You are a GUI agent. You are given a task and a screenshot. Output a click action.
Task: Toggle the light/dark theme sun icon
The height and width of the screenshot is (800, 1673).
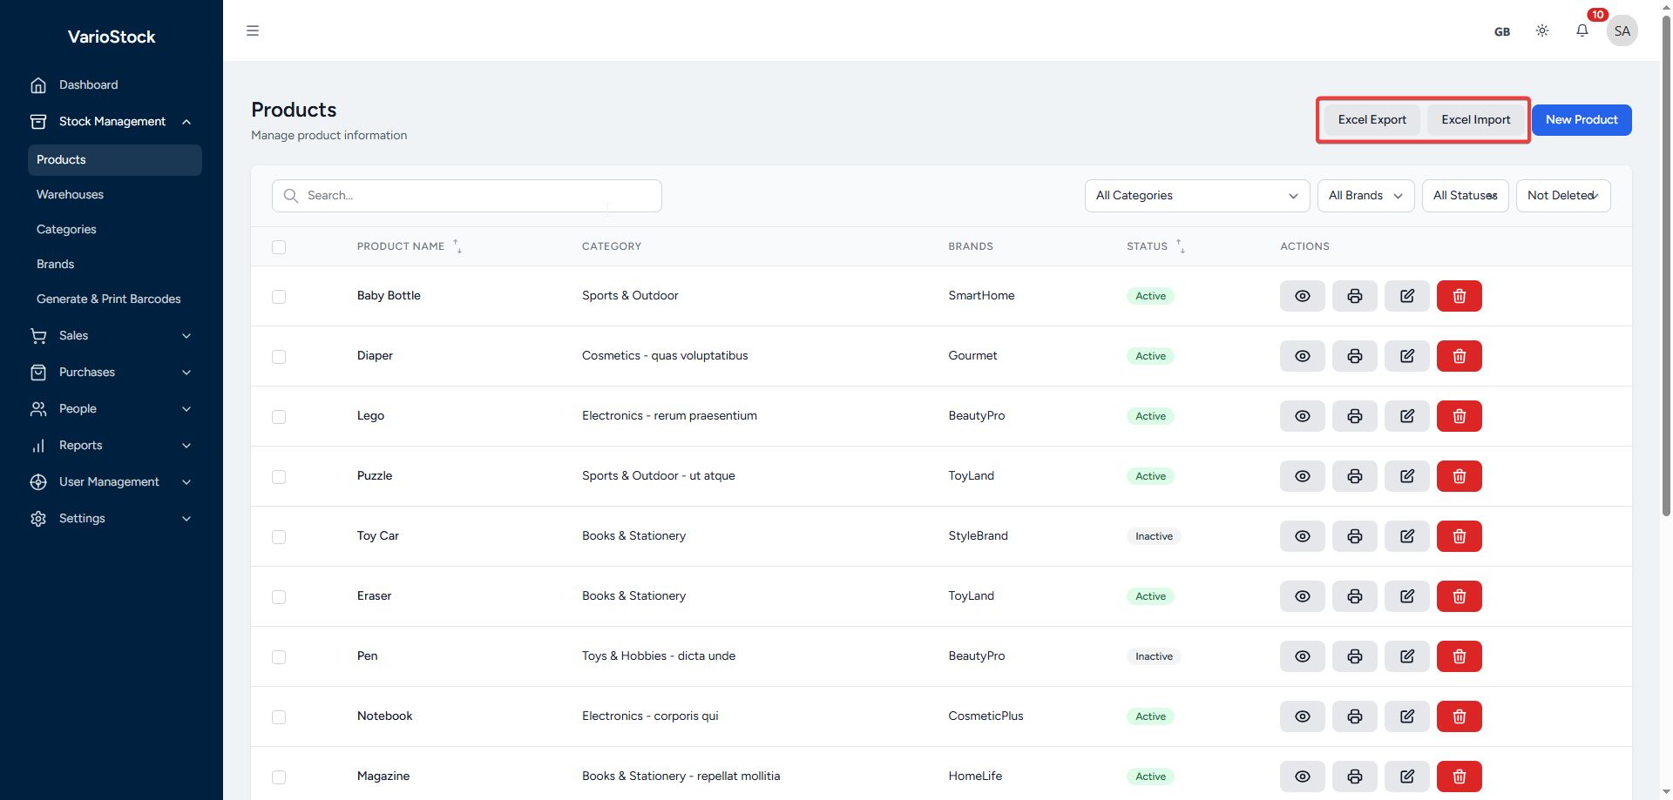pos(1541,31)
